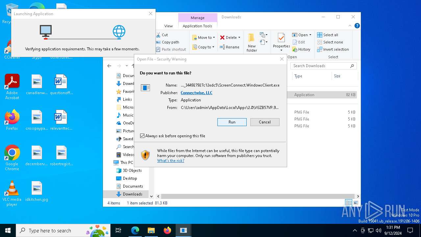Image resolution: width=421 pixels, height=237 pixels.
Task: Open VLC media player desktop shortcut
Action: coord(12,194)
